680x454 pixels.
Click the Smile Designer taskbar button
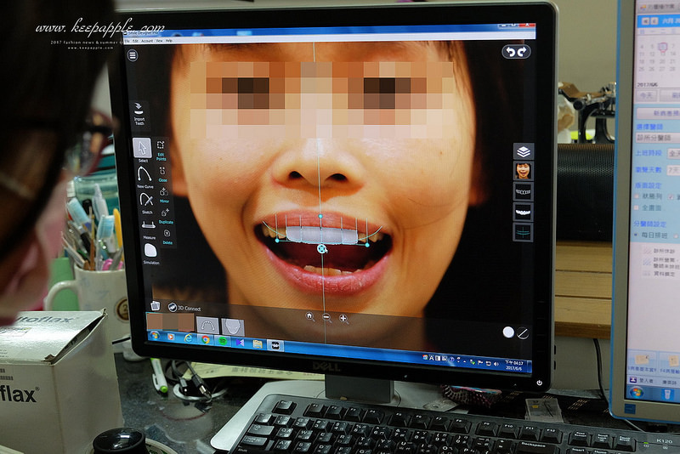click(x=275, y=345)
